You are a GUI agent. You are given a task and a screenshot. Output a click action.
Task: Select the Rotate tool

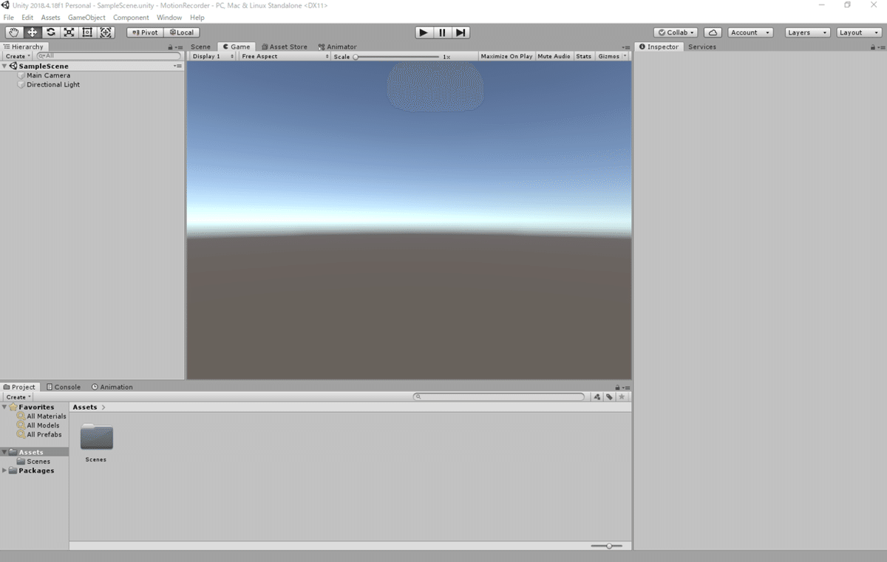(50, 32)
